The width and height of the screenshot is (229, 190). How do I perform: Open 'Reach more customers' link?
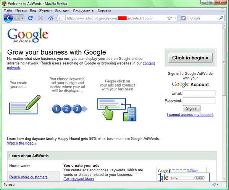click(28, 177)
